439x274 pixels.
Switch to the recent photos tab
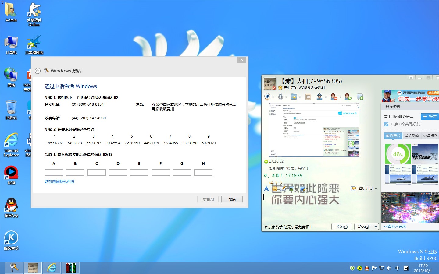[x=393, y=136]
